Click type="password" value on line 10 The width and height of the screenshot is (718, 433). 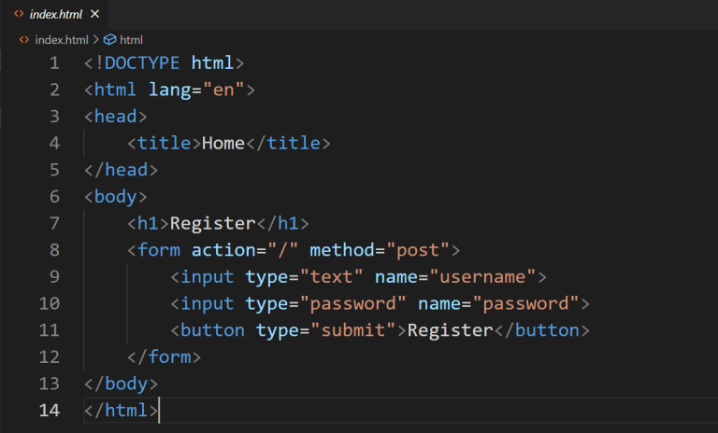[x=353, y=303]
